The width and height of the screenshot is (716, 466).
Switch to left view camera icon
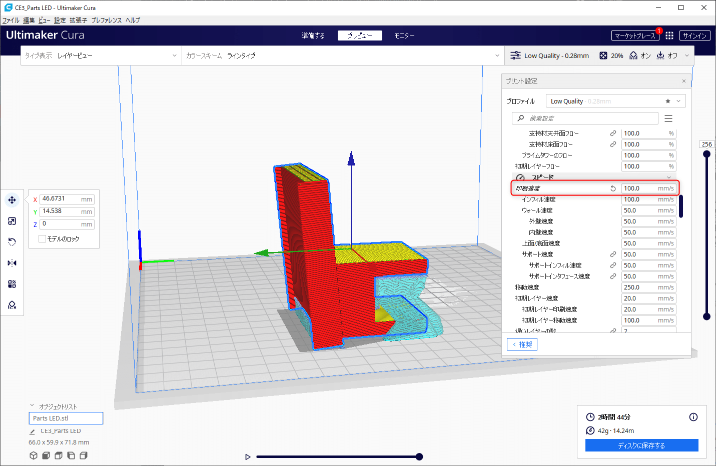[71, 455]
